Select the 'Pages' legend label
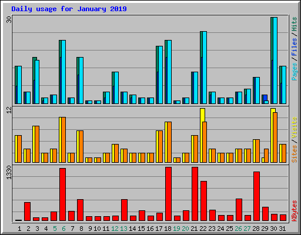Image resolution: width=301 pixels, height=235 pixels. (x=294, y=72)
